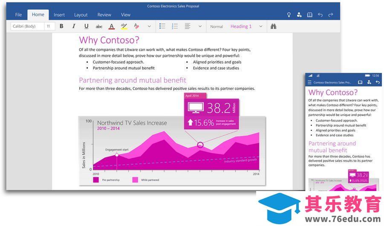Apply the Heading 1 style
Image resolution: width=384 pixels, height=226 pixels.
(x=241, y=26)
